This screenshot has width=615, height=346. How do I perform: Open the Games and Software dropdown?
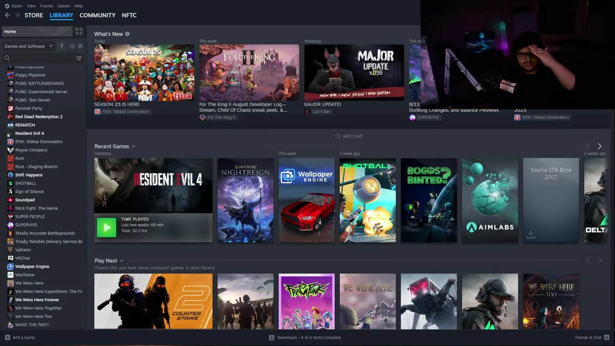tap(28, 46)
